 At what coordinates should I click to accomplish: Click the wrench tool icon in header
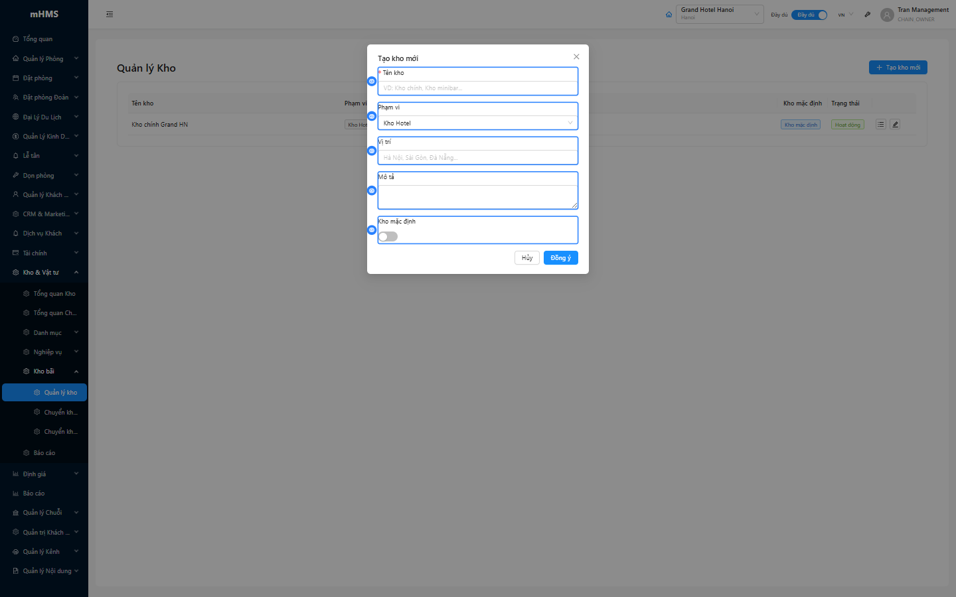(867, 15)
